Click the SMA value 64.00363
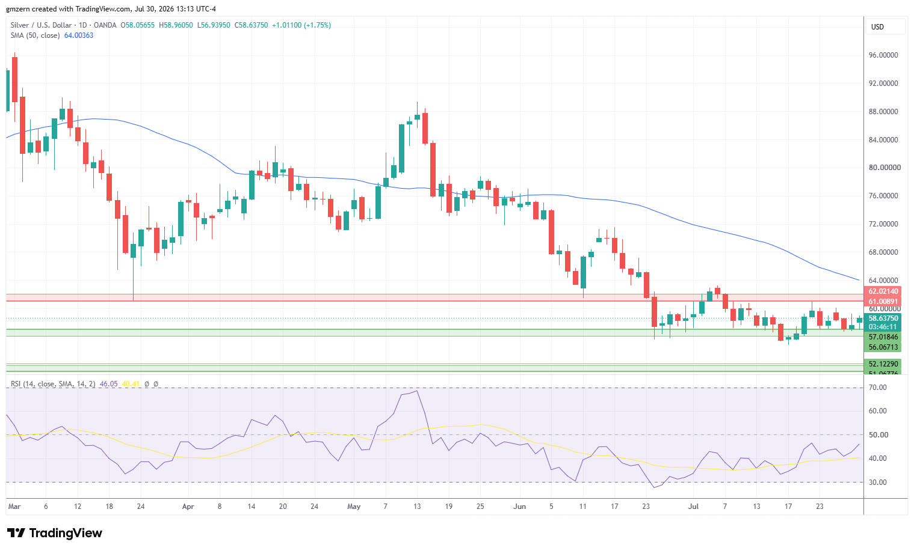 tap(79, 35)
